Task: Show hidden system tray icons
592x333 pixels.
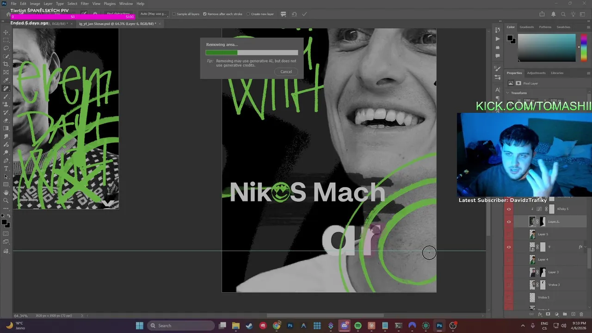Action: 523,326
